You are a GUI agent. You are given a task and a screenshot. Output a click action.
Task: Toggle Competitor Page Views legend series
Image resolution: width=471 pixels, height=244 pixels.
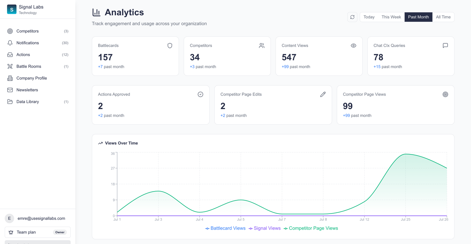point(311,228)
